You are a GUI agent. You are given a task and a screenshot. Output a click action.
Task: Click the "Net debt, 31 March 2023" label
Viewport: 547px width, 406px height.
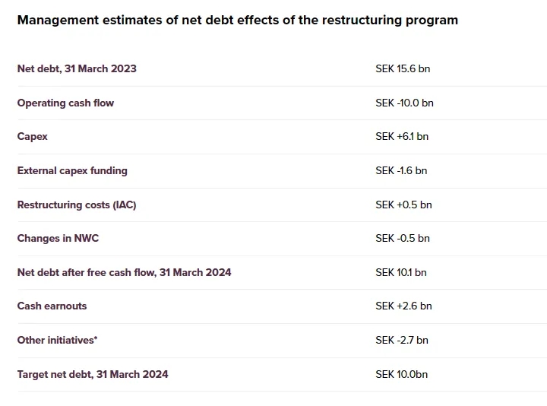click(77, 69)
